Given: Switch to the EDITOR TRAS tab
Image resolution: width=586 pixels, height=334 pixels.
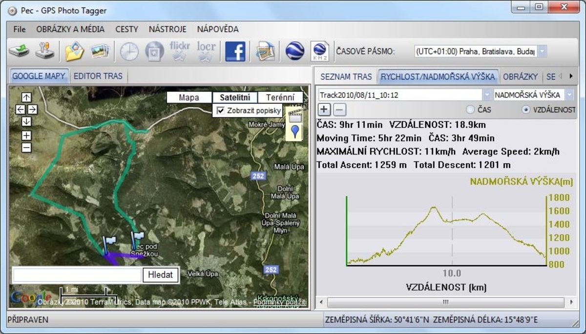Looking at the screenshot, I should click(x=98, y=76).
